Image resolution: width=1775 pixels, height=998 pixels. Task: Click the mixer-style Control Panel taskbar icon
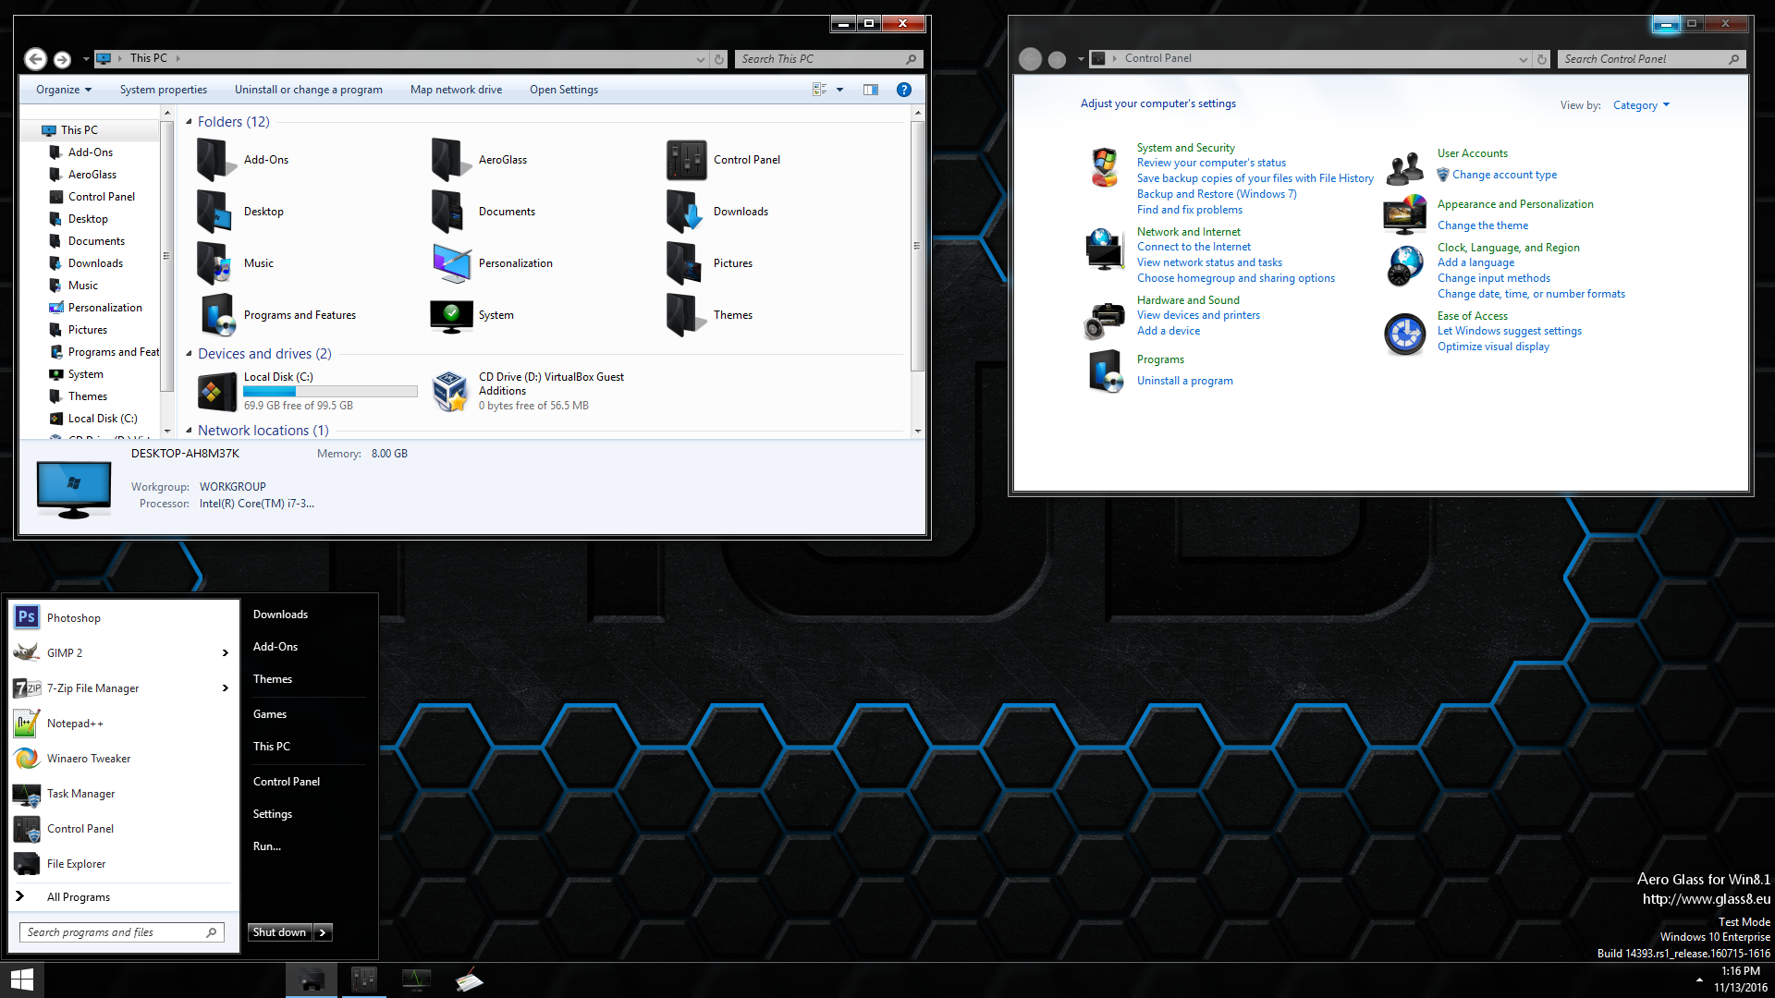tap(364, 980)
